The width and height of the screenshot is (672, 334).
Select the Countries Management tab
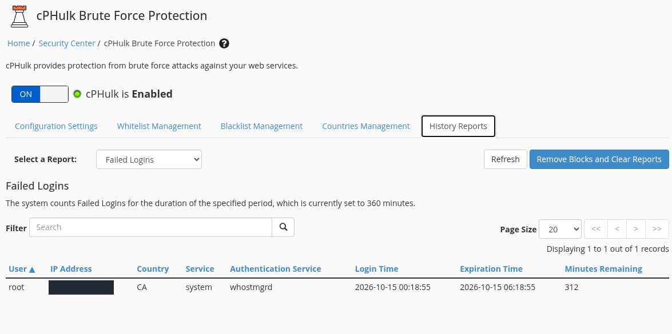tap(366, 126)
